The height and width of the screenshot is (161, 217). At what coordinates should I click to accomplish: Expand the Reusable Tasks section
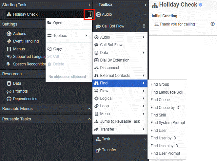(x=89, y=119)
